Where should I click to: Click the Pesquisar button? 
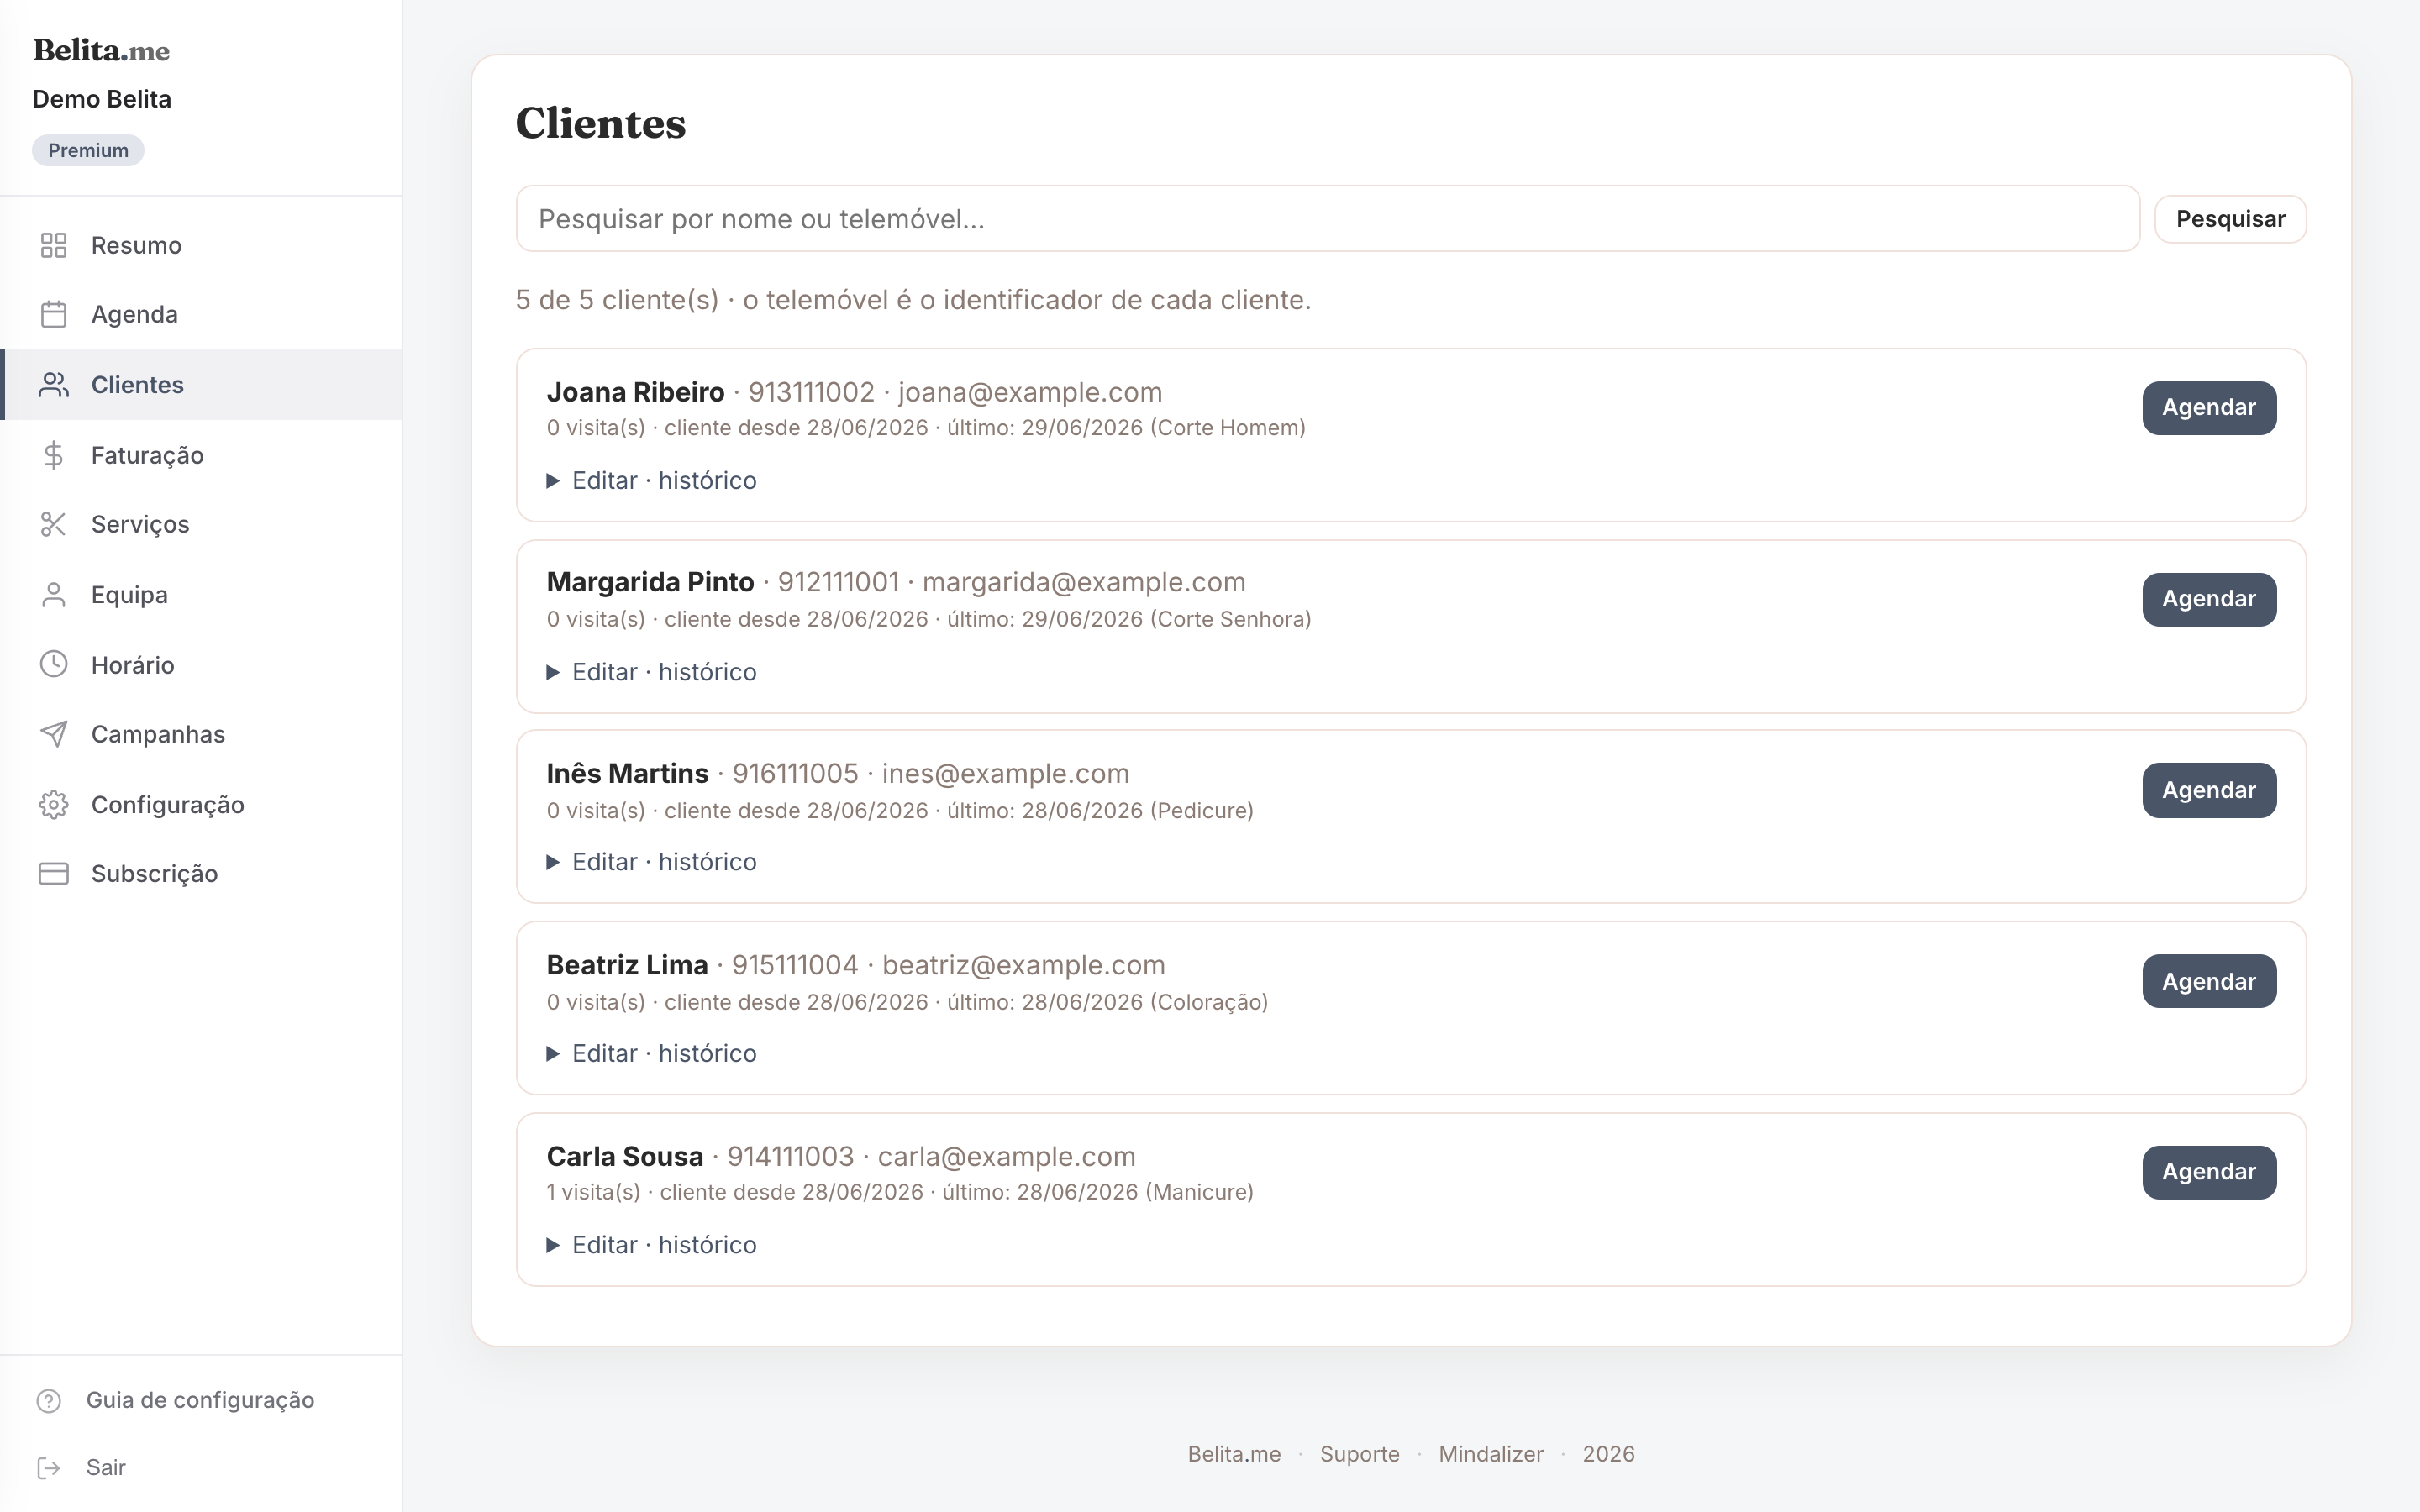[x=2230, y=219]
